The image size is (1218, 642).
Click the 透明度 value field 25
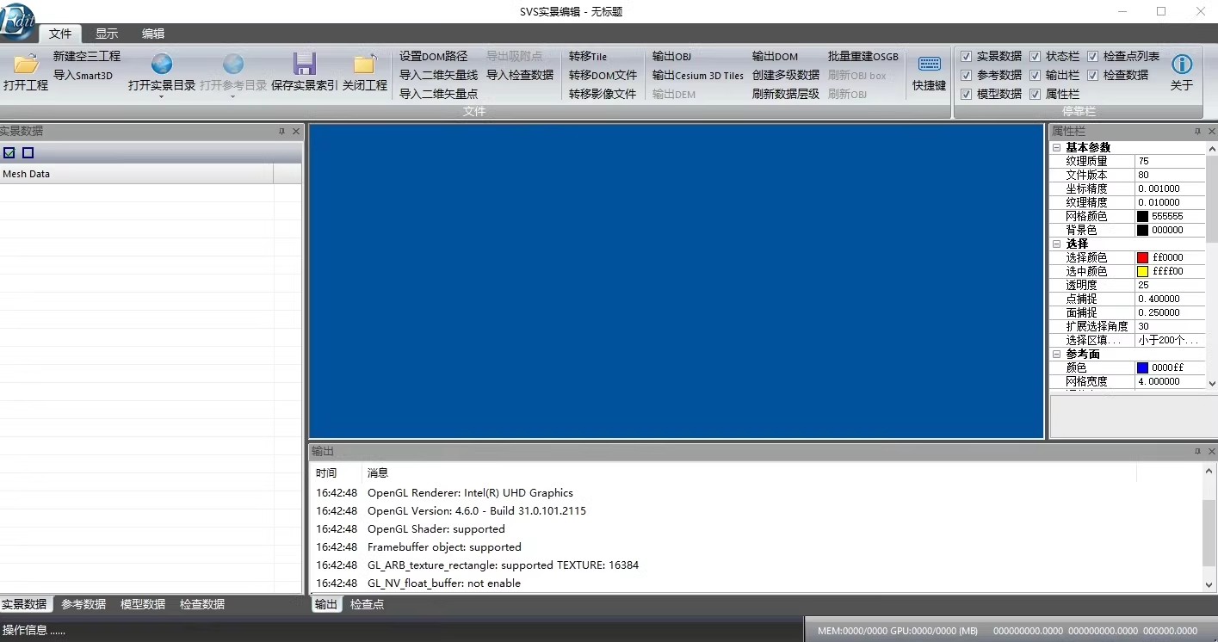pos(1170,285)
